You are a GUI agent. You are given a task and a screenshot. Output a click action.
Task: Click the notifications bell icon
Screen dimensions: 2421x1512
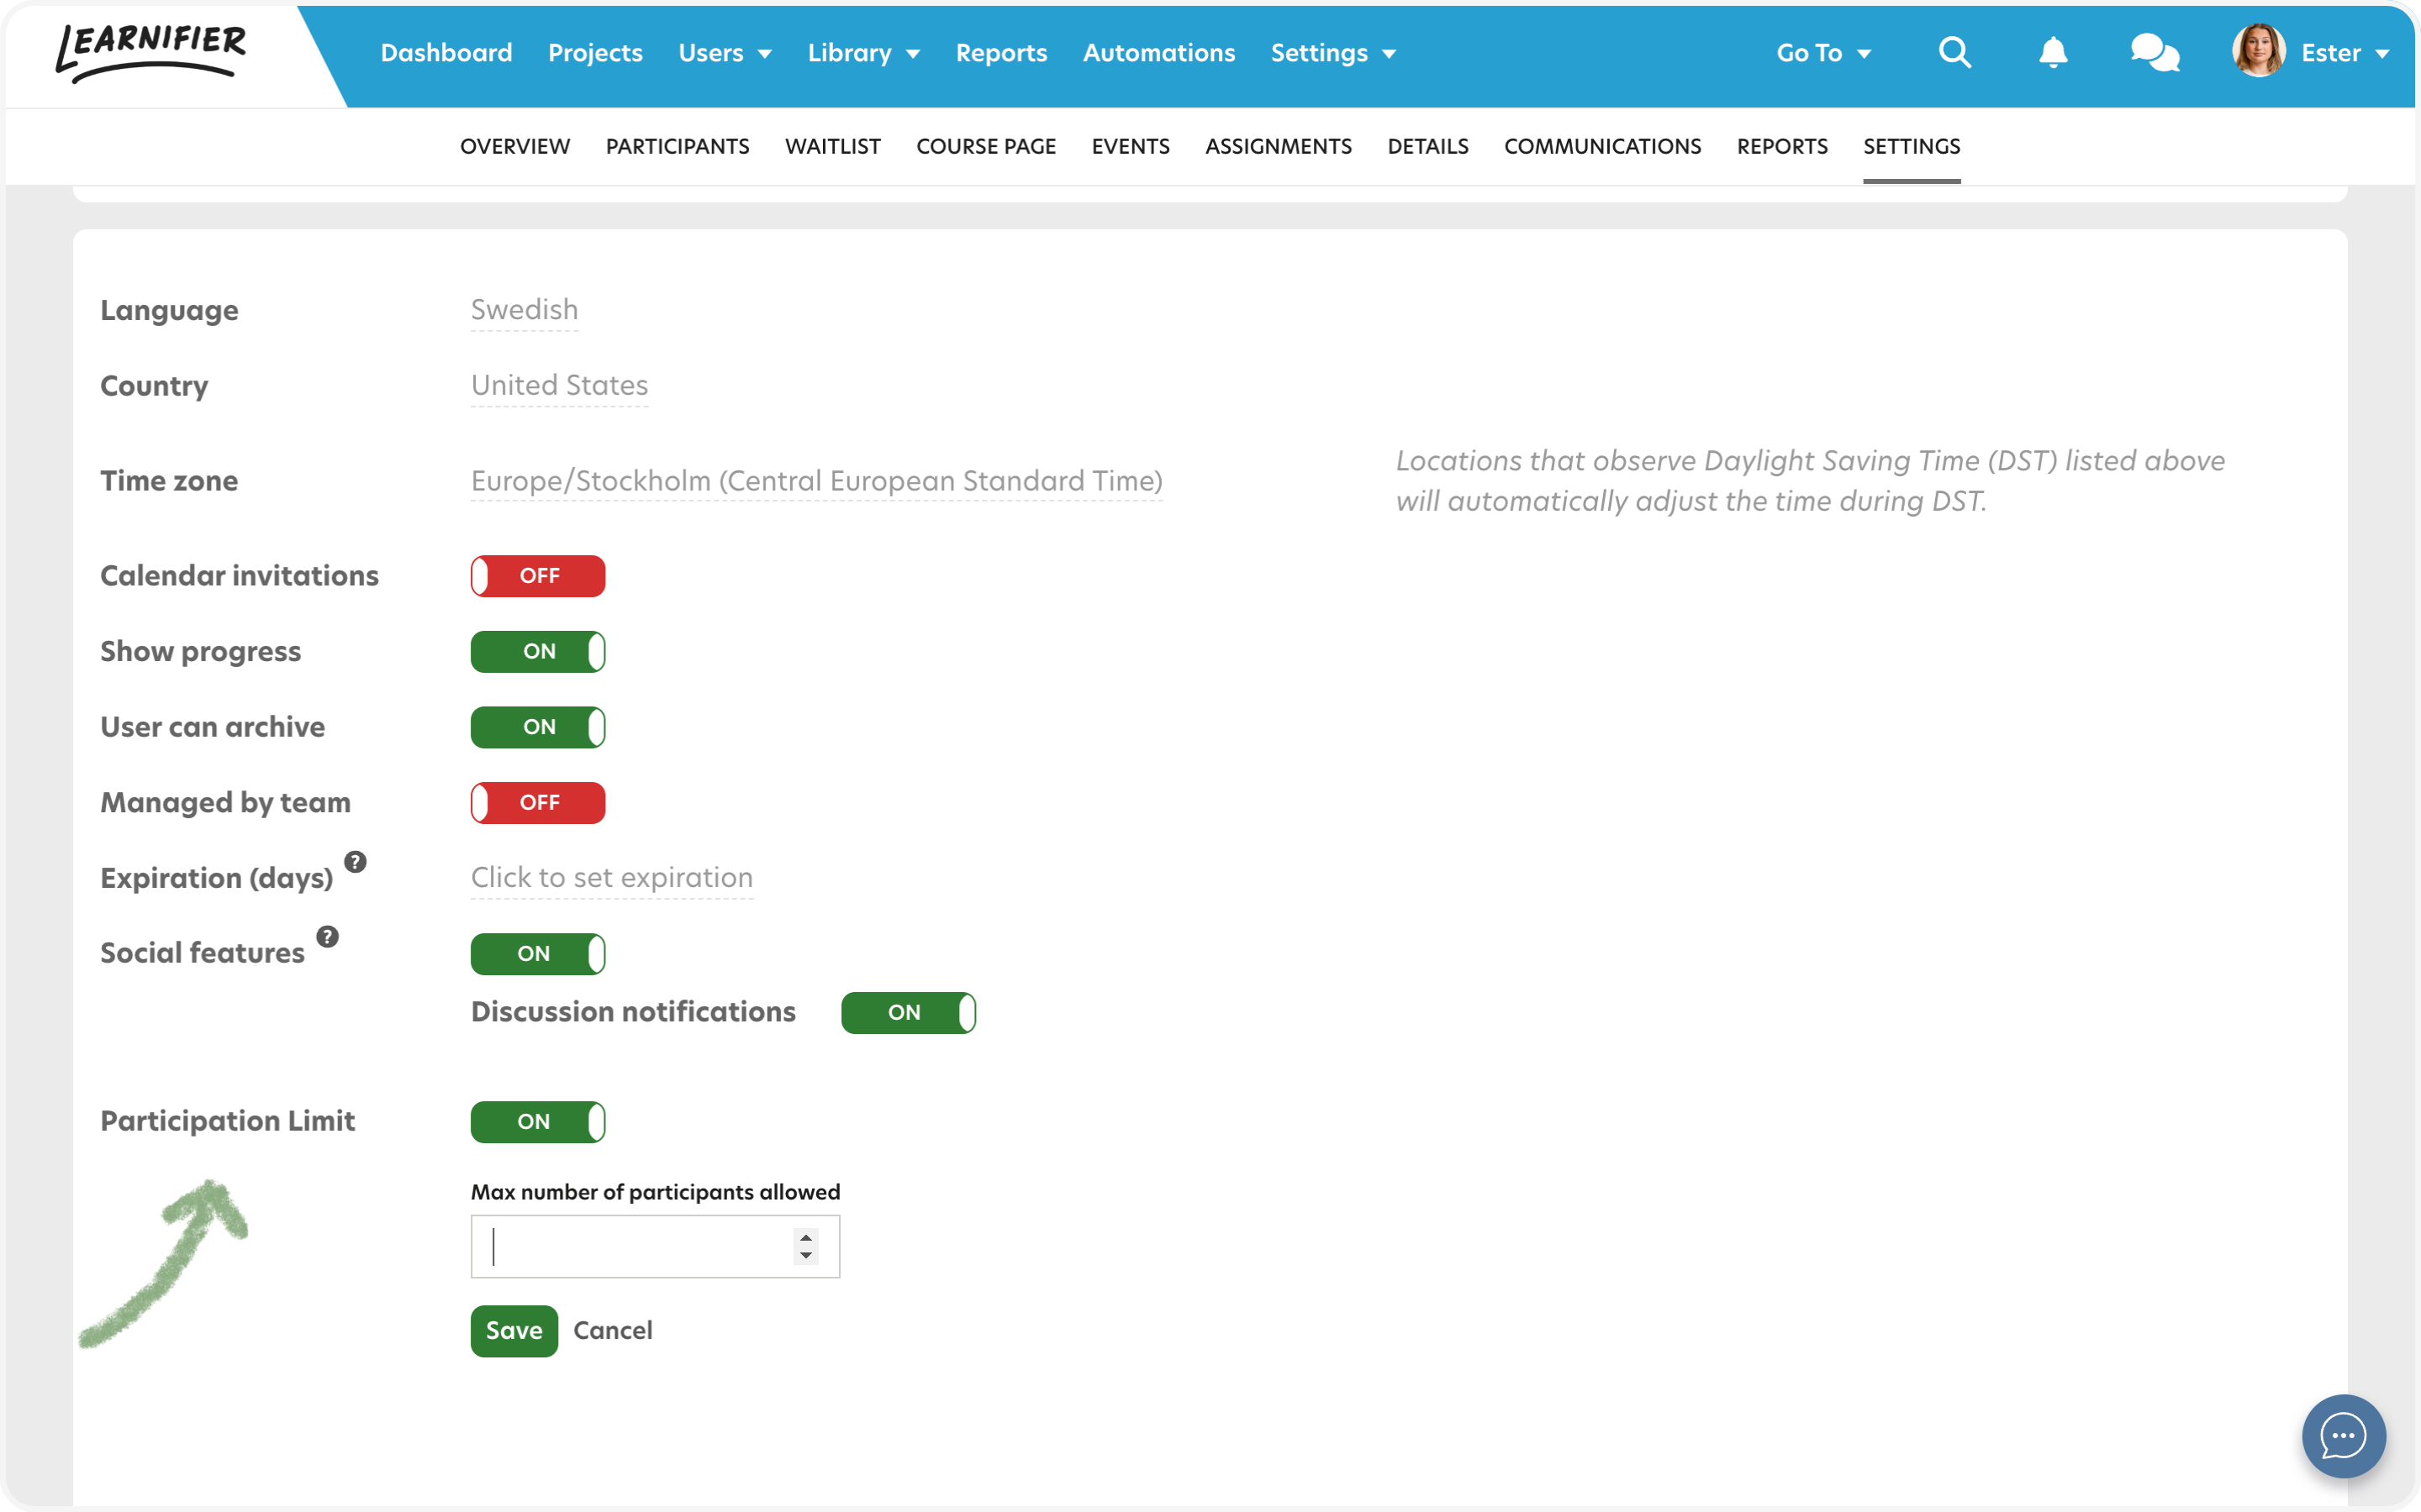point(2053,52)
